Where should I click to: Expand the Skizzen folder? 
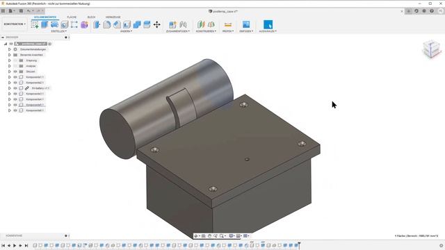(9, 72)
